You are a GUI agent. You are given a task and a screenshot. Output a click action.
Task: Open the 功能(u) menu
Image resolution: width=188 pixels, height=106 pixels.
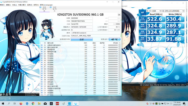pos(14,5)
